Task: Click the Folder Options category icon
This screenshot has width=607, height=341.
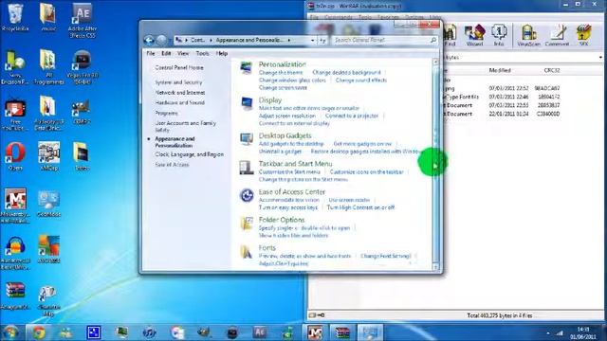Action: pyautogui.click(x=247, y=224)
